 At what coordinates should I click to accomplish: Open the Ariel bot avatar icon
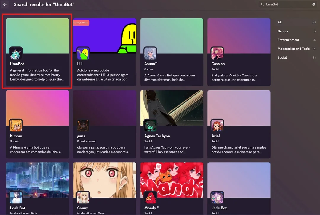point(217,126)
